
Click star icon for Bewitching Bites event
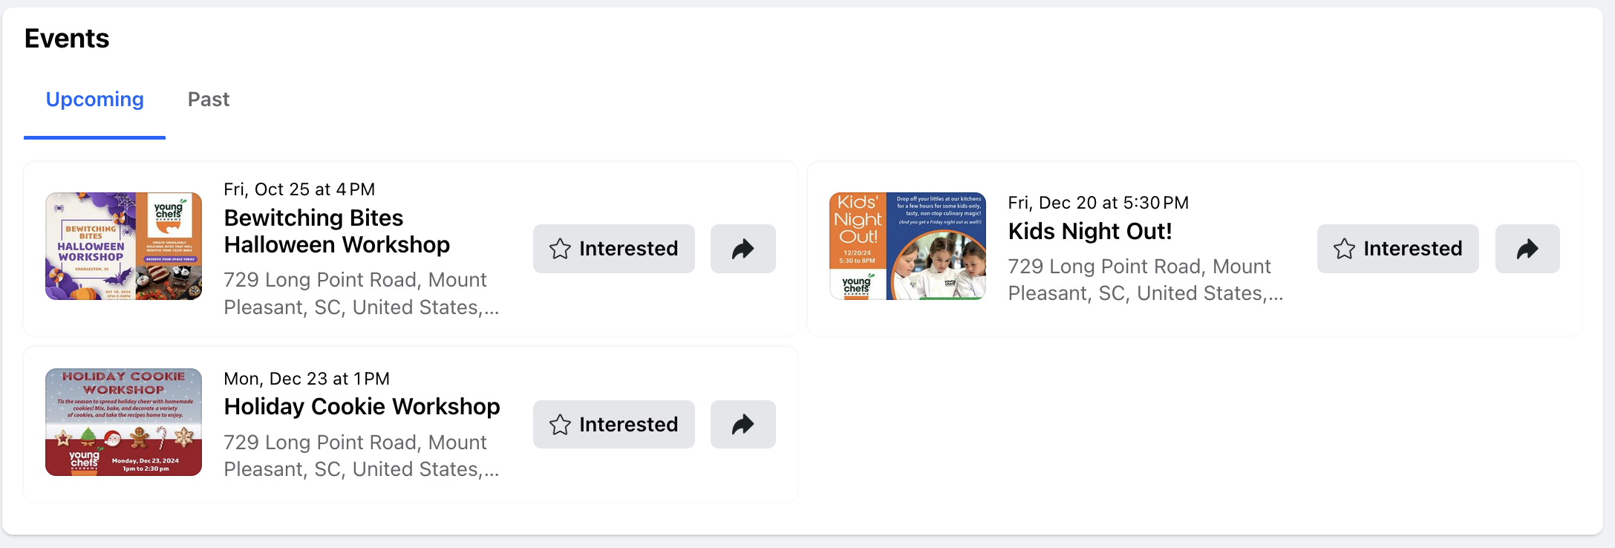click(x=560, y=249)
